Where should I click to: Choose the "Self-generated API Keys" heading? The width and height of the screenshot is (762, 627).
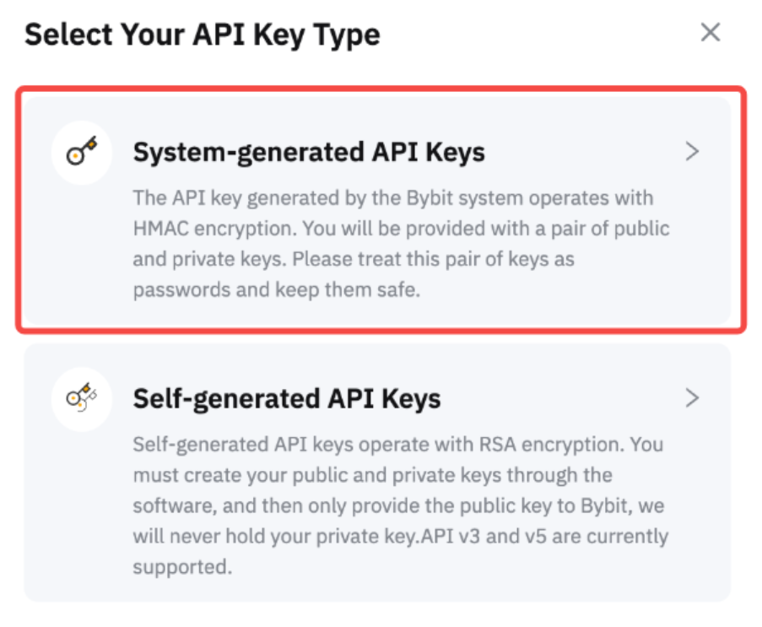(x=287, y=398)
